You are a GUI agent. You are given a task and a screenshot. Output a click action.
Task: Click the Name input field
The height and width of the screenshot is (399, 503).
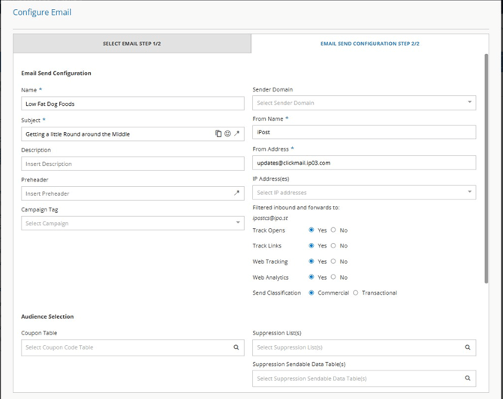(x=132, y=103)
